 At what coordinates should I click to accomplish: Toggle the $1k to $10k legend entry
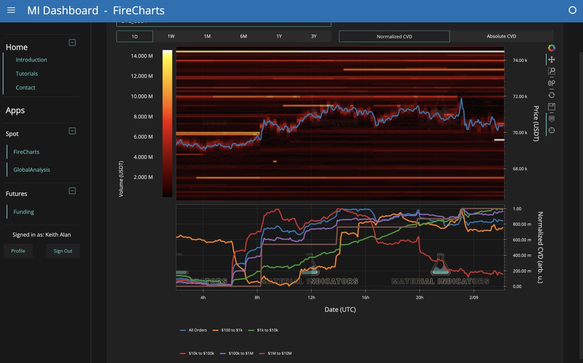264,330
